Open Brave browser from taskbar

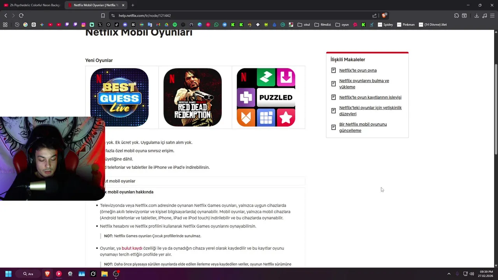point(47,274)
